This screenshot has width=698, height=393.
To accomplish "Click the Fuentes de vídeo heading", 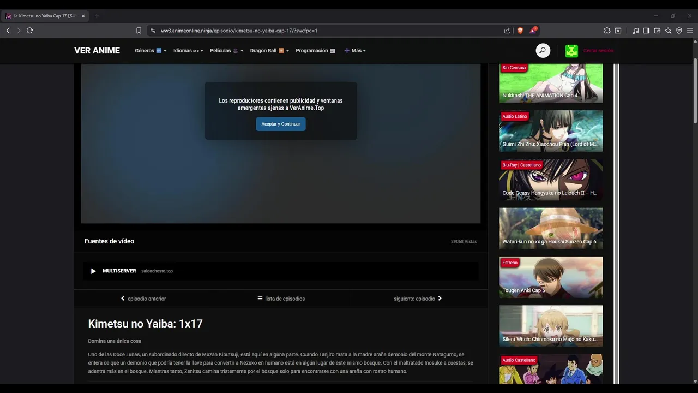I will pos(109,241).
